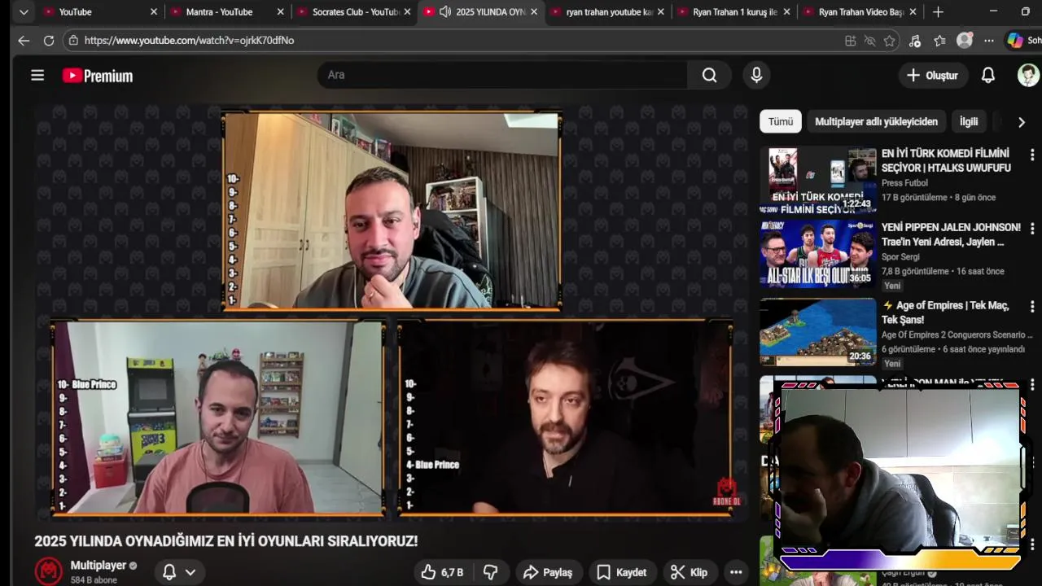Close the first YouTube tab
Screen dimensions: 1042x586
154,12
